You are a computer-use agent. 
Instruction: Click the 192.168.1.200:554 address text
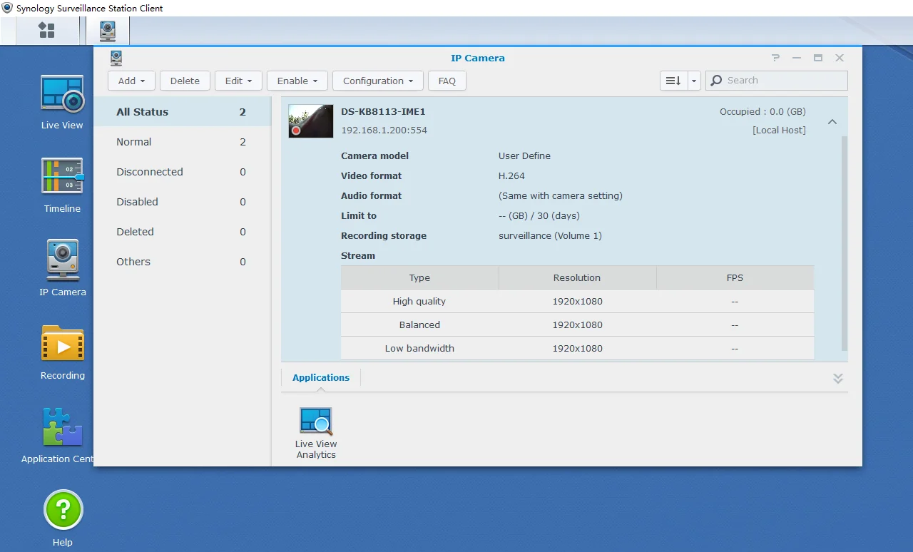coord(384,131)
